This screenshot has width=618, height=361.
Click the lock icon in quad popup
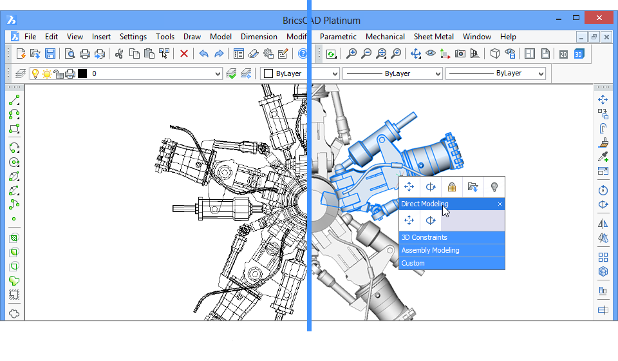pos(452,187)
